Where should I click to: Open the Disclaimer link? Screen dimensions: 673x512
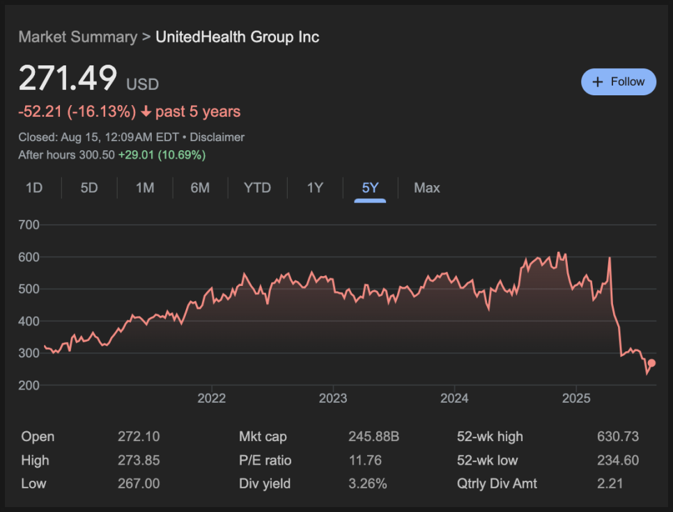(x=217, y=137)
